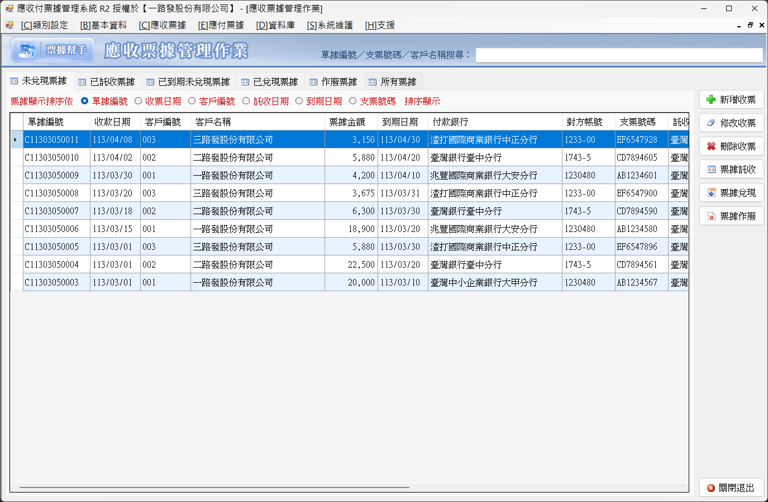Click the green plus icon for 新增收票

(x=710, y=99)
